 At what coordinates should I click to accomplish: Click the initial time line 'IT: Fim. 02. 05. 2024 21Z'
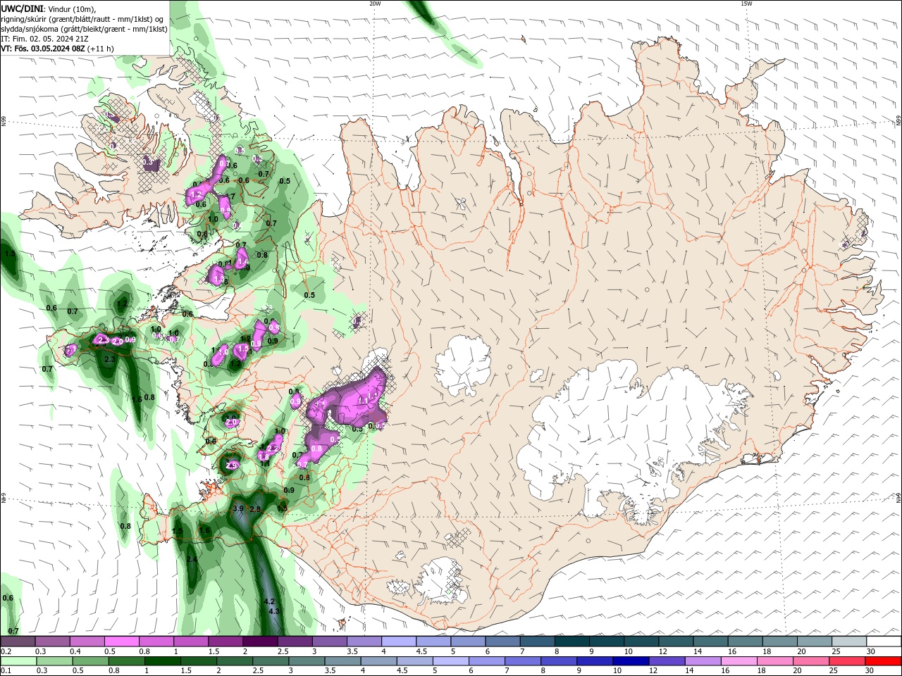44,39
